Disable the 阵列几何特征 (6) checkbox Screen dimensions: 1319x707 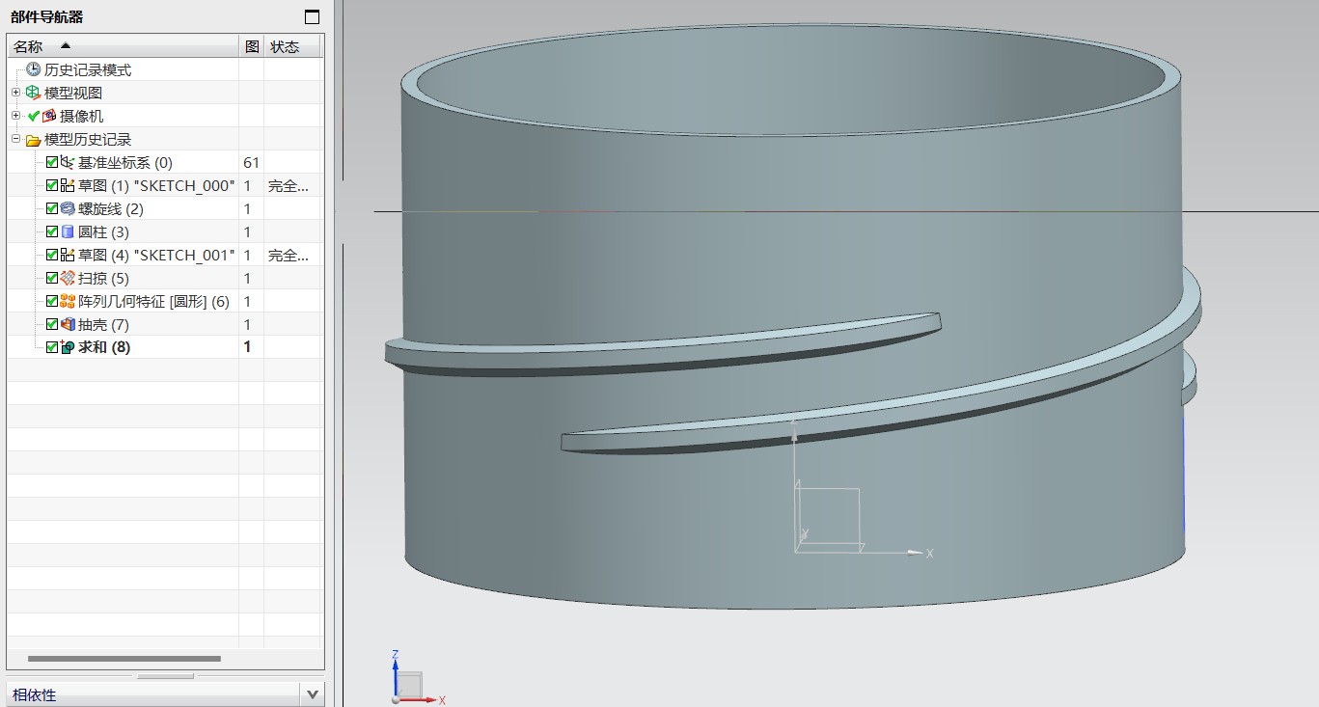click(52, 301)
